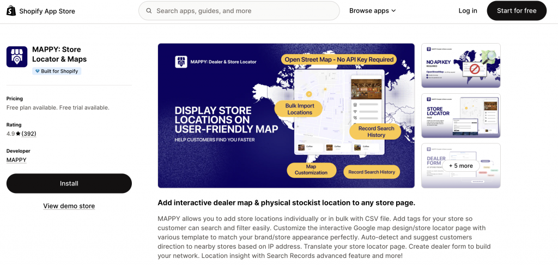Image resolution: width=558 pixels, height=265 pixels.
Task: Click the search magnifier icon
Action: coord(149,11)
